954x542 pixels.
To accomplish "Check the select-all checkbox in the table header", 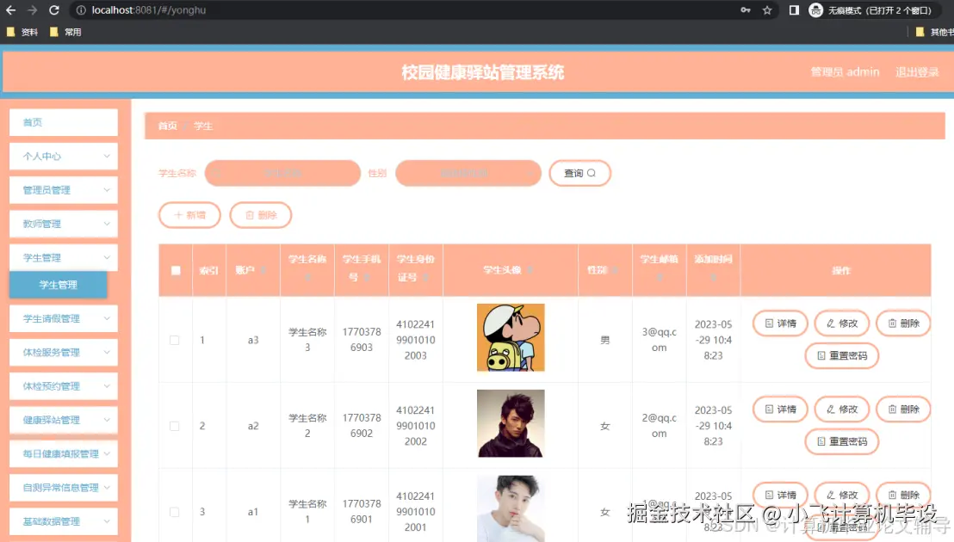I will coord(175,269).
